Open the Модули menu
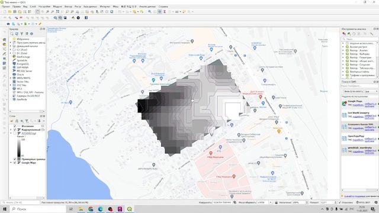Viewport: 379px width, 213px height. pos(57,7)
